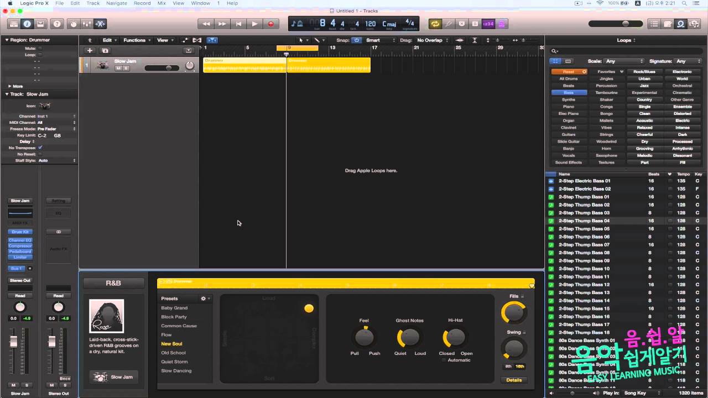Toggle Snap enable button

pyautogui.click(x=357, y=40)
